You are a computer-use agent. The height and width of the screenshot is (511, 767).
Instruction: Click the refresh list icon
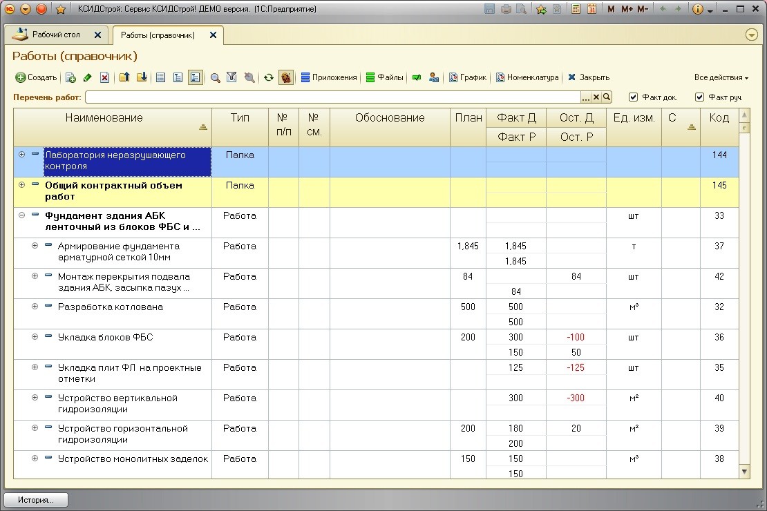pos(269,77)
